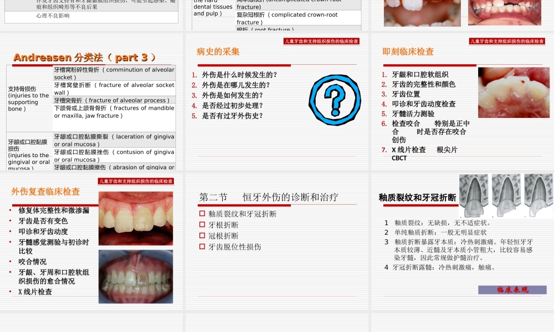This screenshot has width=554, height=332.
Task: Click the square bullet beside the 釉质裂纹和牙冠折断 list item
Action: click(x=202, y=214)
